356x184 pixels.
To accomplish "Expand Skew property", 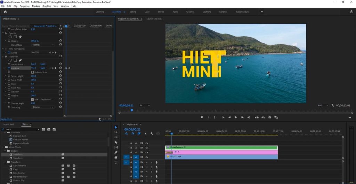I will point(5,84).
